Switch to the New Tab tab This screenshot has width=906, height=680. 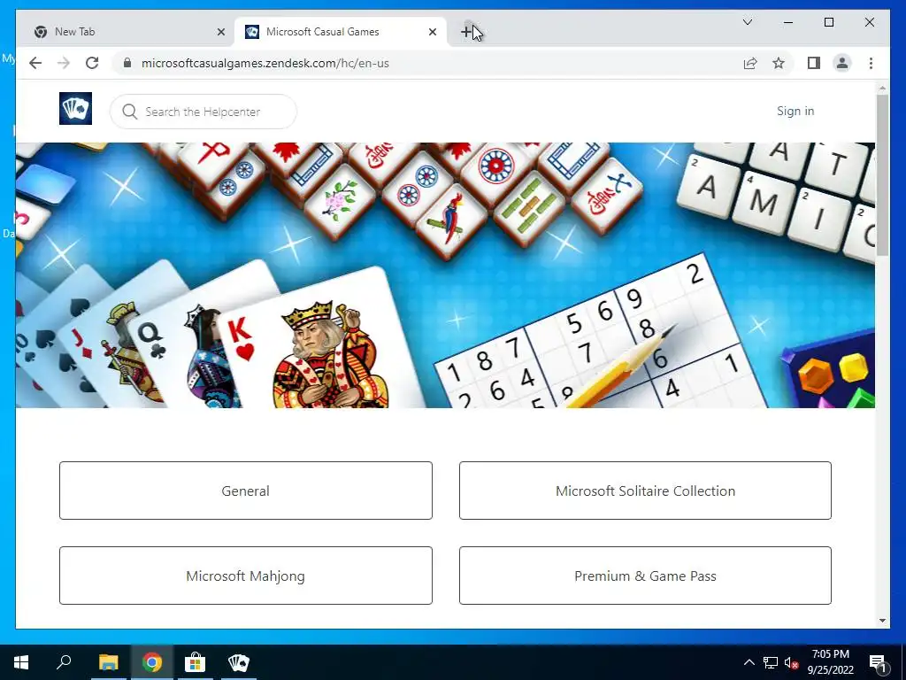[126, 32]
